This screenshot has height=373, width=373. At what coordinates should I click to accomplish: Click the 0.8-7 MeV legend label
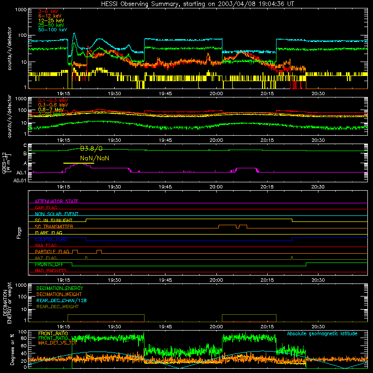(x=51, y=110)
